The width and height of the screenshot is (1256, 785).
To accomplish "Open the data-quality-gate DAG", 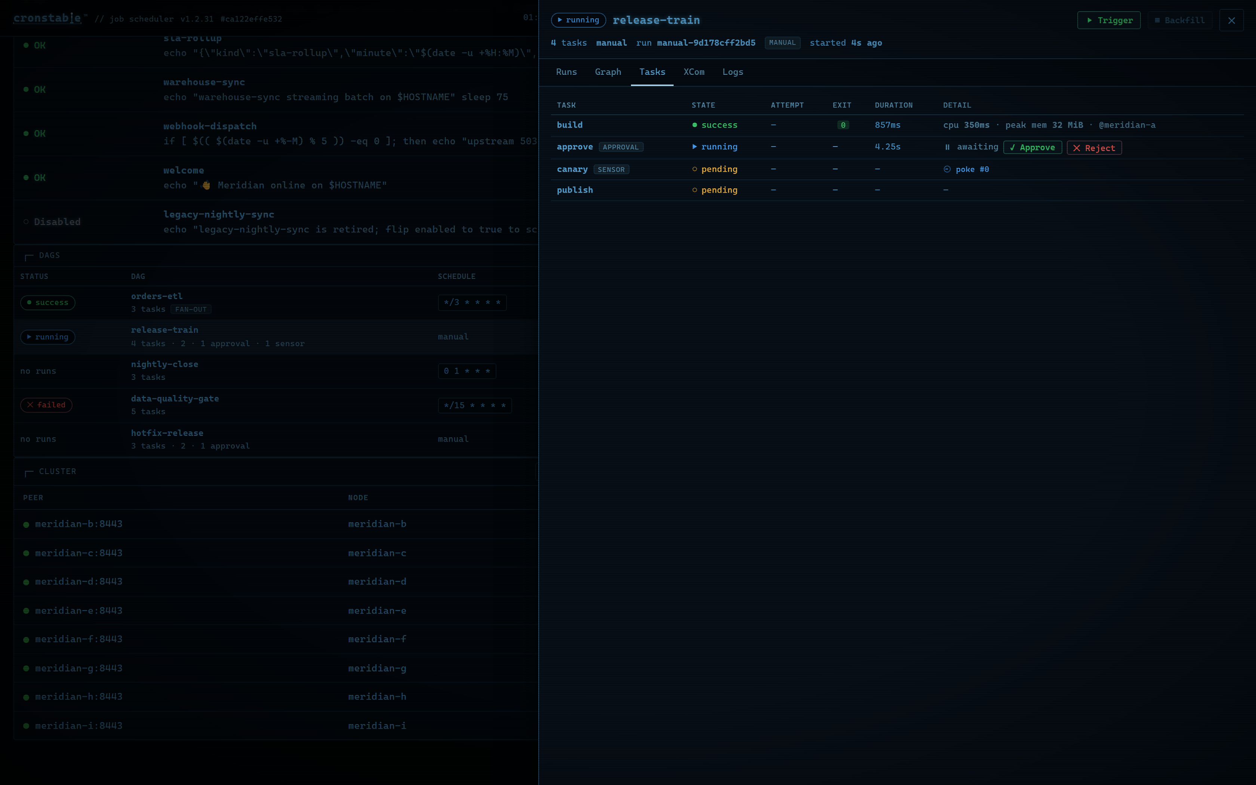I will [175, 398].
